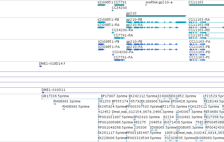
Task: Click the gp210 gene bar
Action: [156, 16]
